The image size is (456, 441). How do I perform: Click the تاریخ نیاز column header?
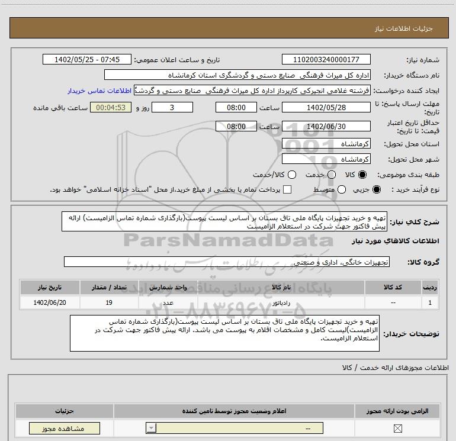(50, 287)
